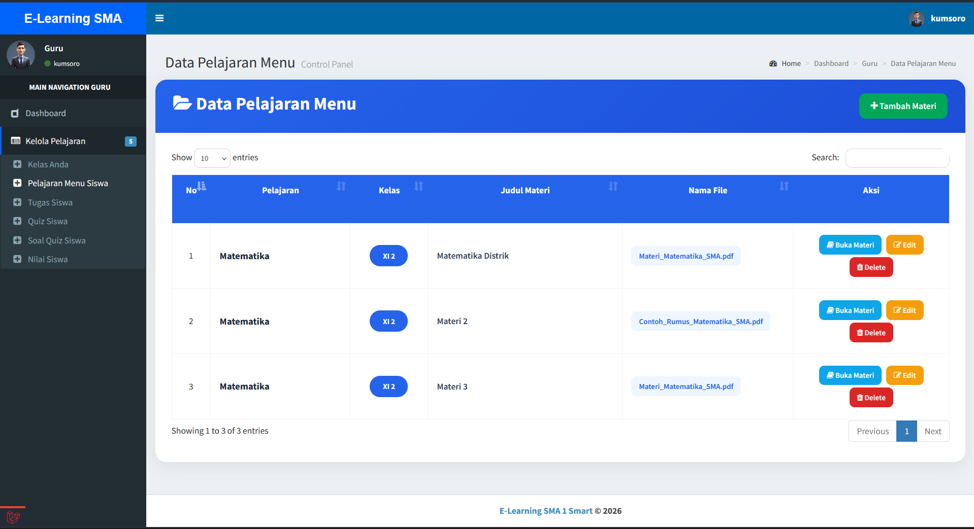
Task: Click Edit for Materi 2 row
Action: 904,310
